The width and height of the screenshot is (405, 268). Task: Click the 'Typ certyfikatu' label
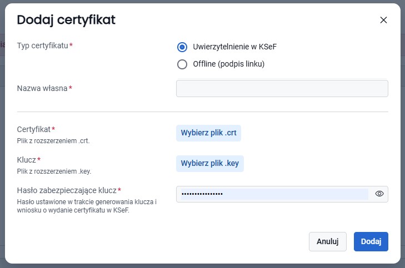click(x=43, y=45)
